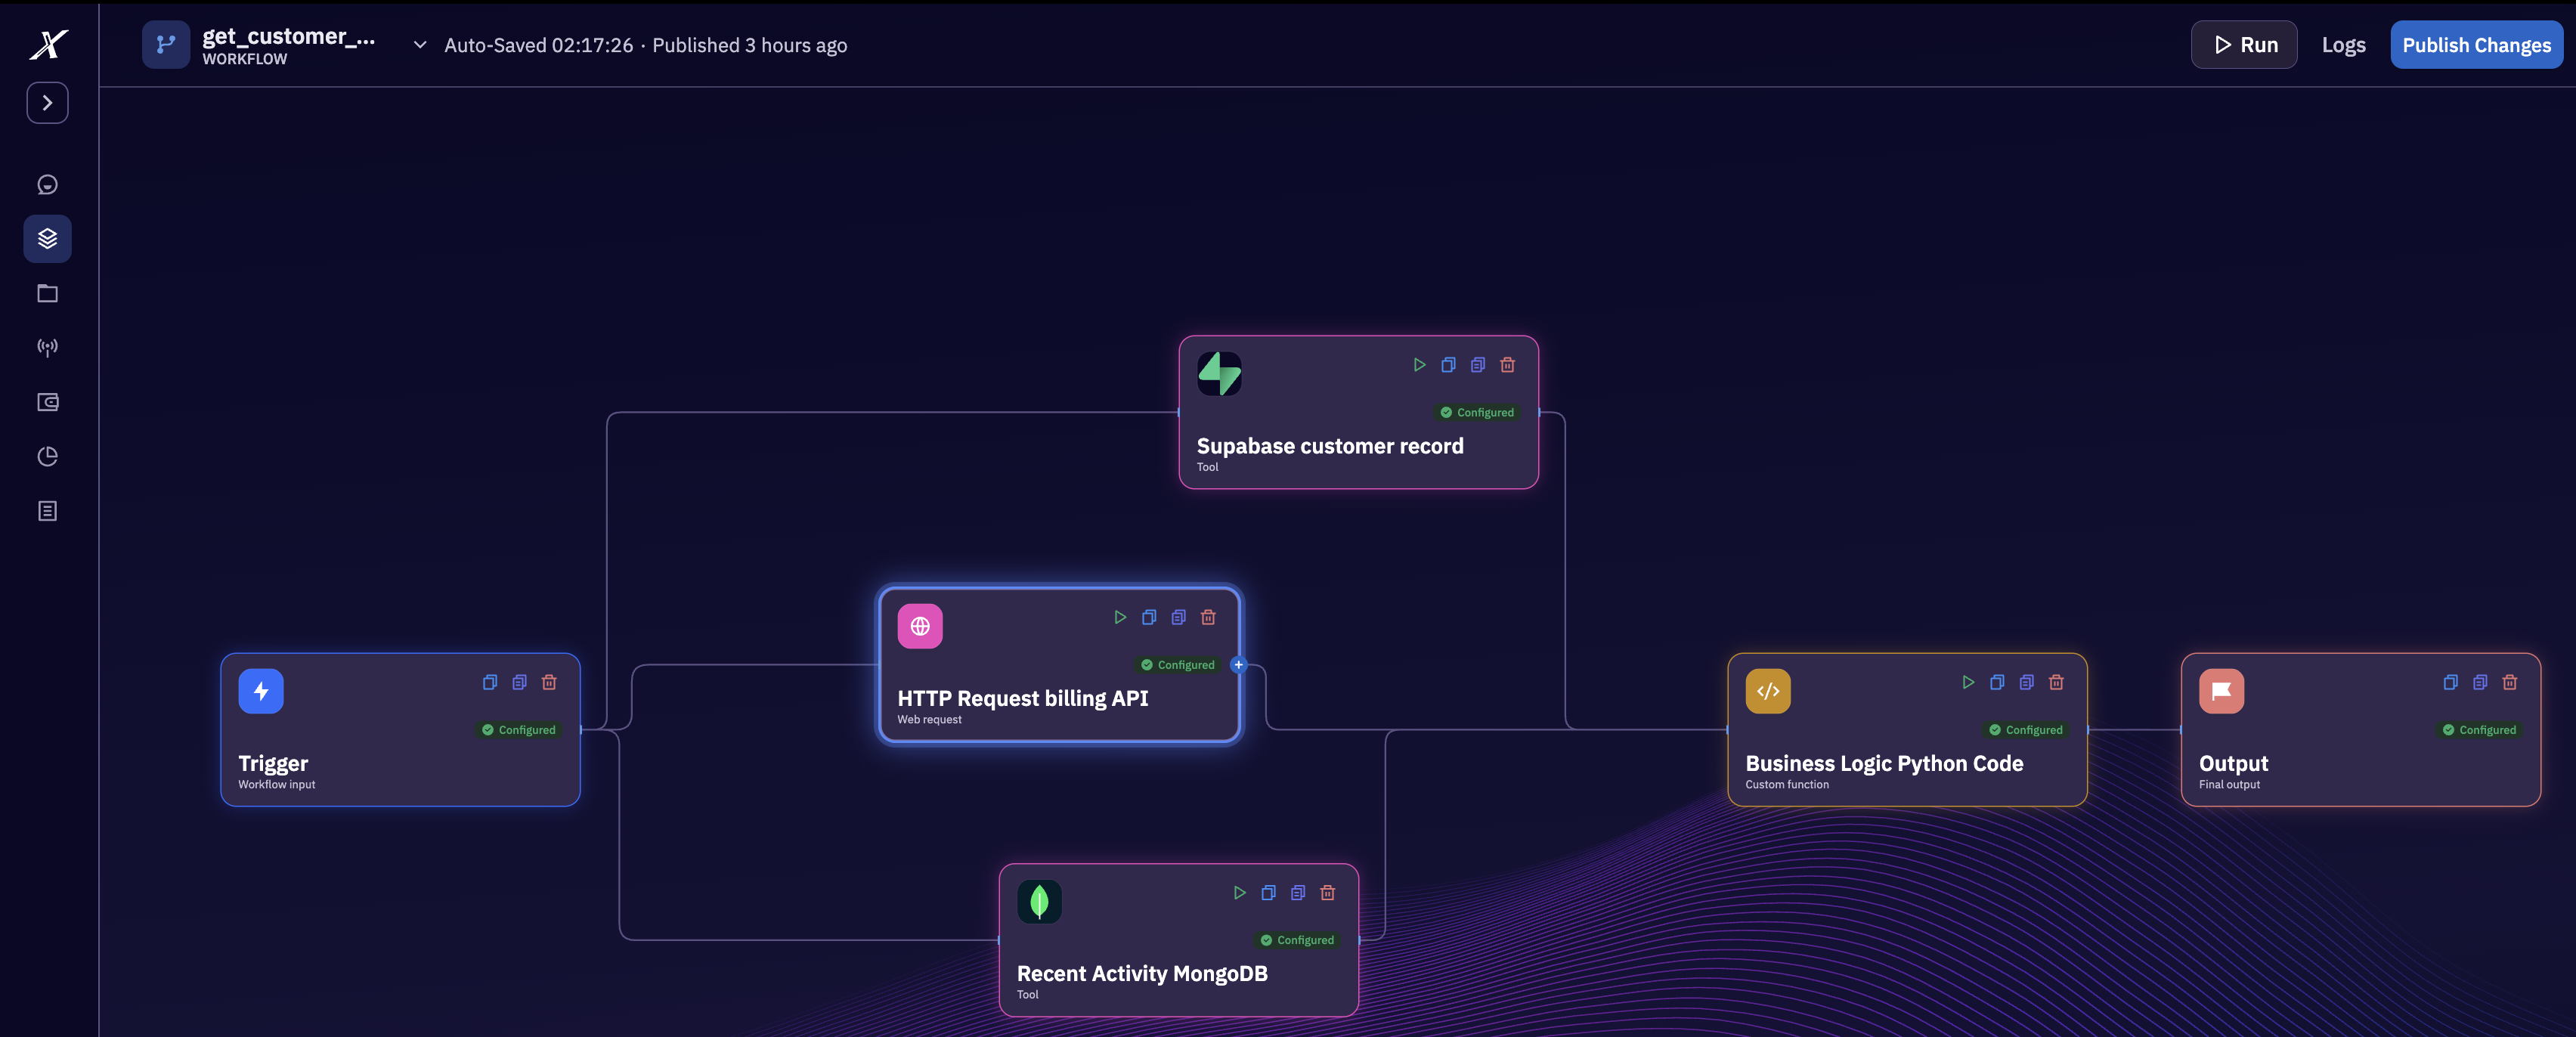2576x1037 pixels.
Task: Duplicate the Trigger node
Action: [x=520, y=682]
